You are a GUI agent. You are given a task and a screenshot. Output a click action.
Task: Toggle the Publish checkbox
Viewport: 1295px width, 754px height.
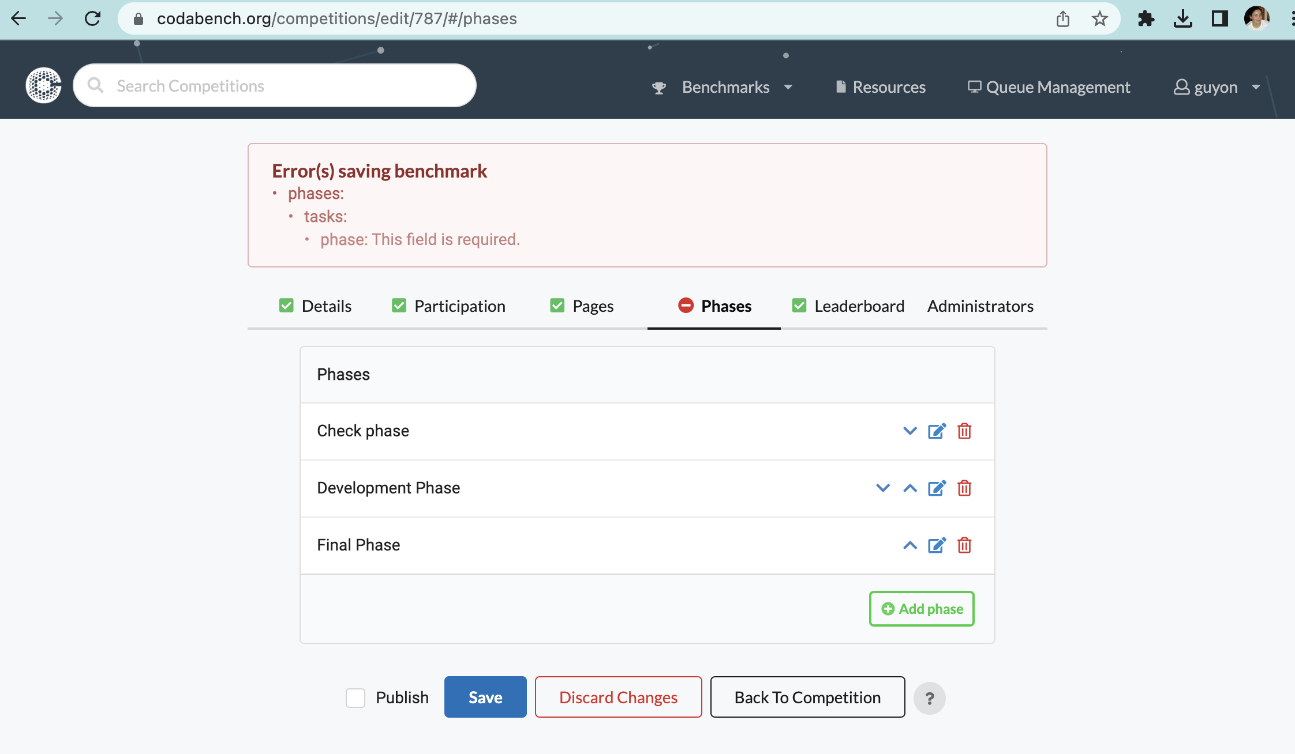pos(355,698)
